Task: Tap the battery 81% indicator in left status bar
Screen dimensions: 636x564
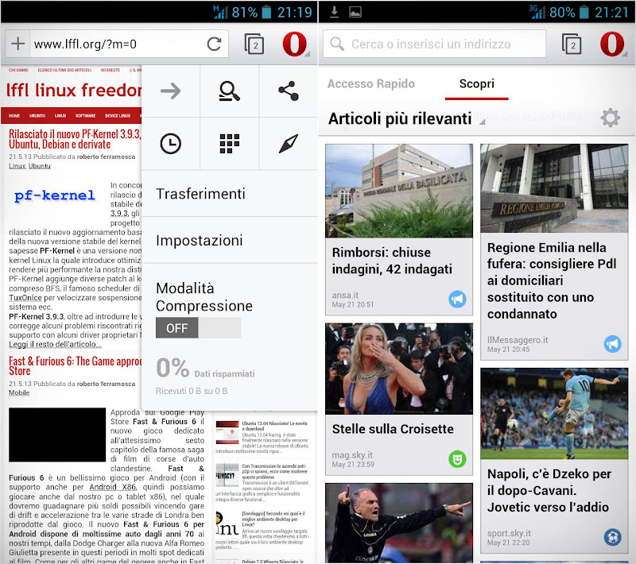Action: [252, 12]
